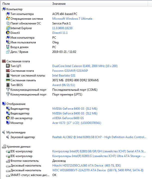152x179 pixels.
Task: Click the Тип BIOS chip icon
Action: 8,85
